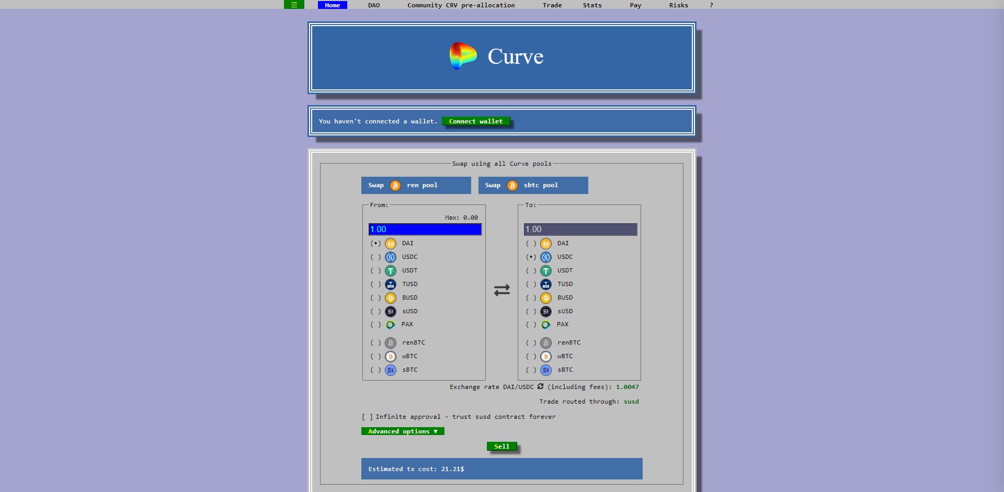Open the green hamburger menu icon

[x=294, y=5]
